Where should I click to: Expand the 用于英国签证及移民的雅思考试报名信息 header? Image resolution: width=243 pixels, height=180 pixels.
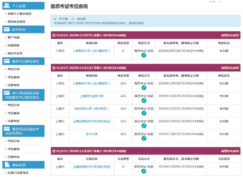(24, 95)
